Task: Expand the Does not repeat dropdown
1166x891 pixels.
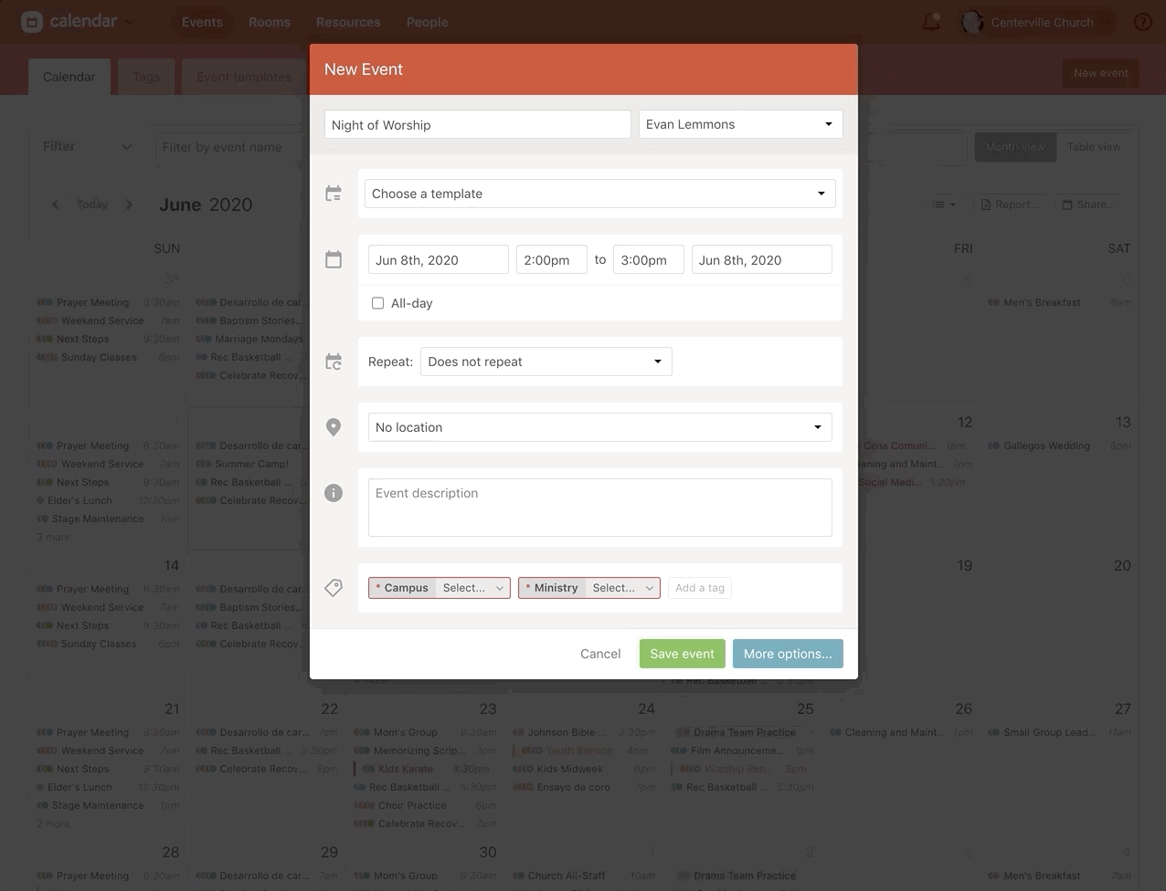Action: 546,362
